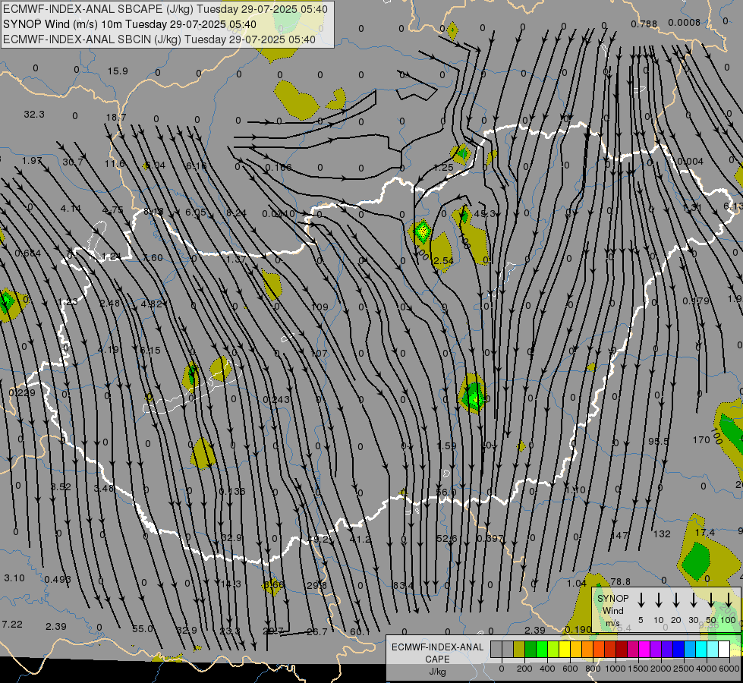The height and width of the screenshot is (683, 743).
Task: Click the 60.1 grid value
Action: pos(360,632)
